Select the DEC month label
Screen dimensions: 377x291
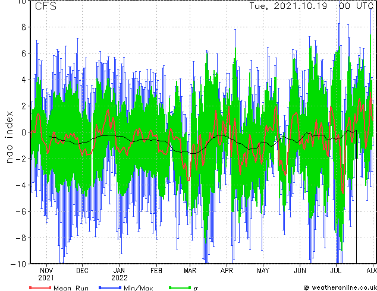[82, 270]
